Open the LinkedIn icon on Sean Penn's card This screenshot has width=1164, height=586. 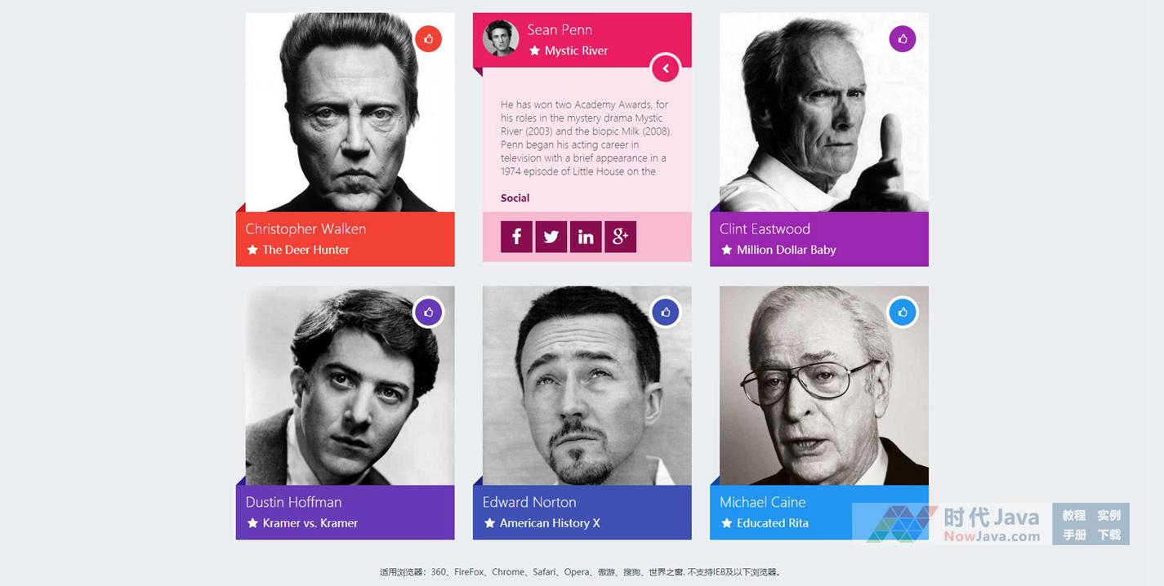(x=586, y=237)
